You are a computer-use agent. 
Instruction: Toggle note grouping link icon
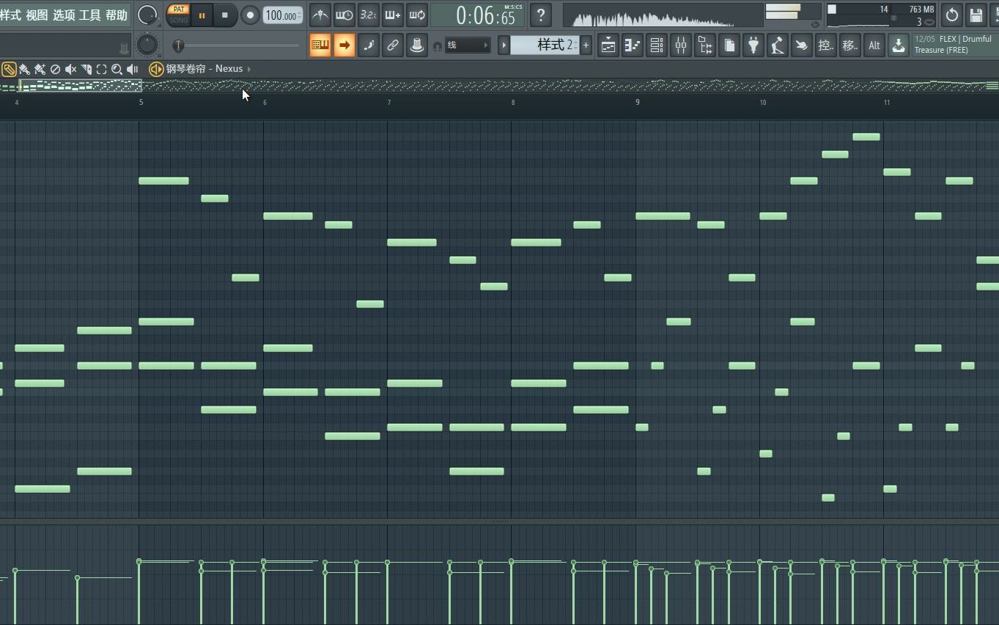click(x=393, y=45)
